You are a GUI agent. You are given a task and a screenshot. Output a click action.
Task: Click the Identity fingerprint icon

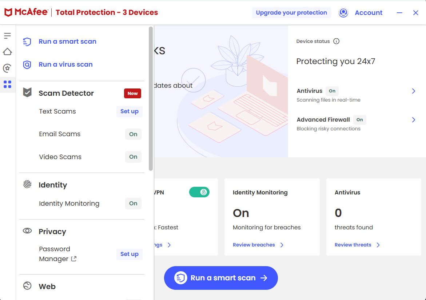coord(27,185)
